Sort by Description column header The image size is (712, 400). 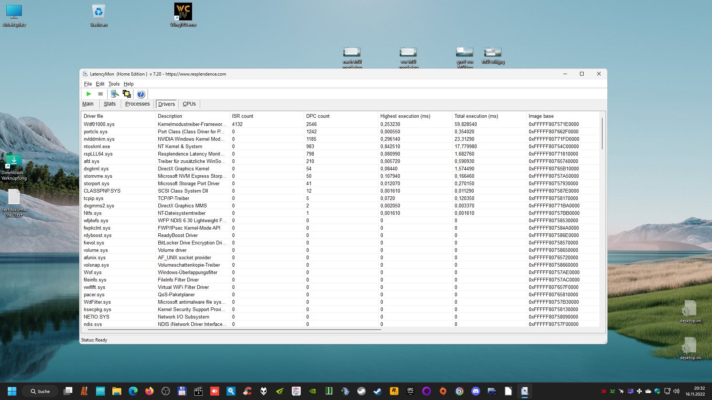tap(192, 116)
